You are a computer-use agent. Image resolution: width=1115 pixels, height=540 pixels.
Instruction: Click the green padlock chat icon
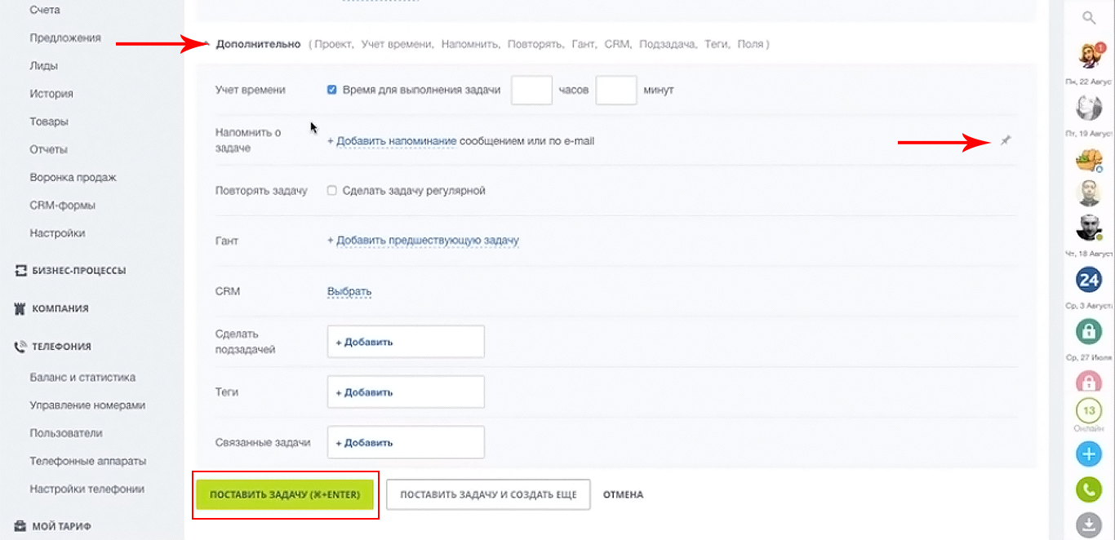click(1089, 330)
